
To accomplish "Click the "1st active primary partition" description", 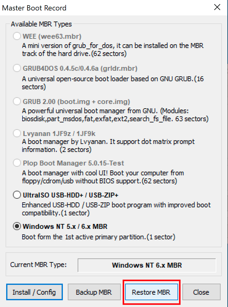I will 98,237.
